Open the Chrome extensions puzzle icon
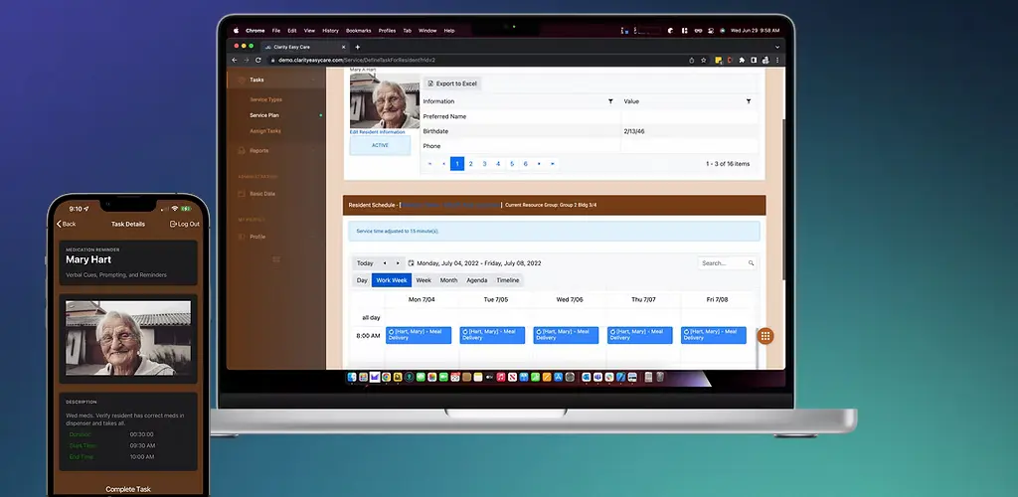Screen dimensions: 1018x497 click(x=742, y=60)
